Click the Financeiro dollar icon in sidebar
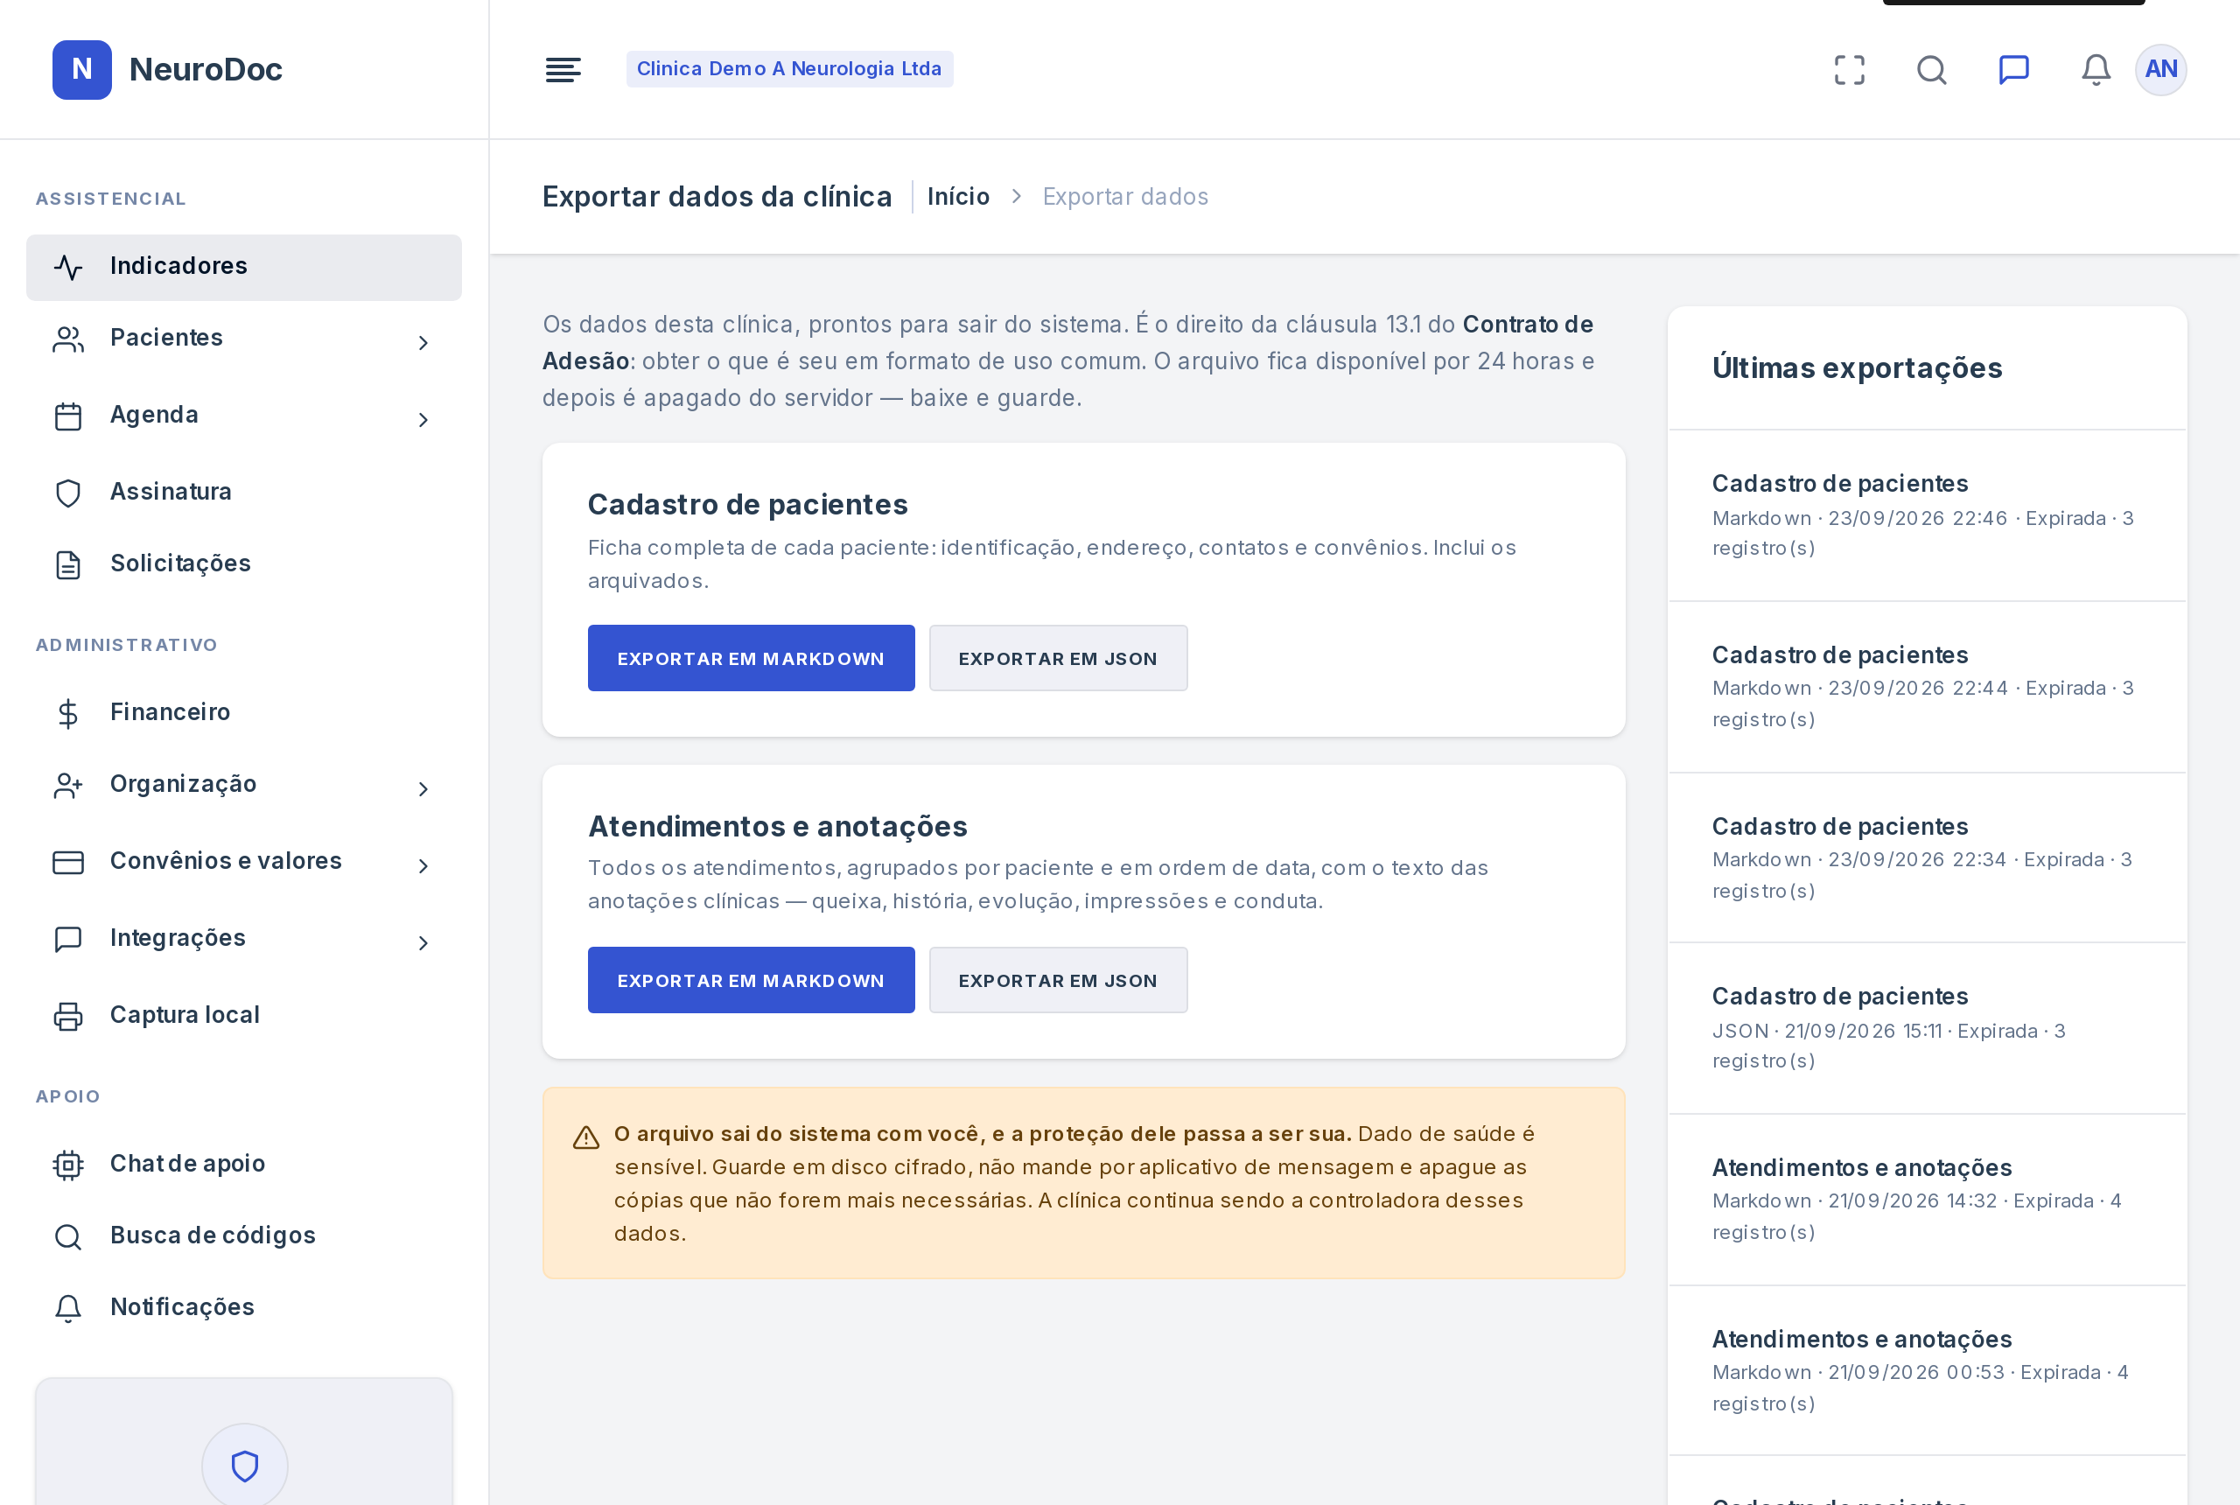This screenshot has height=1505, width=2240. pos(68,713)
